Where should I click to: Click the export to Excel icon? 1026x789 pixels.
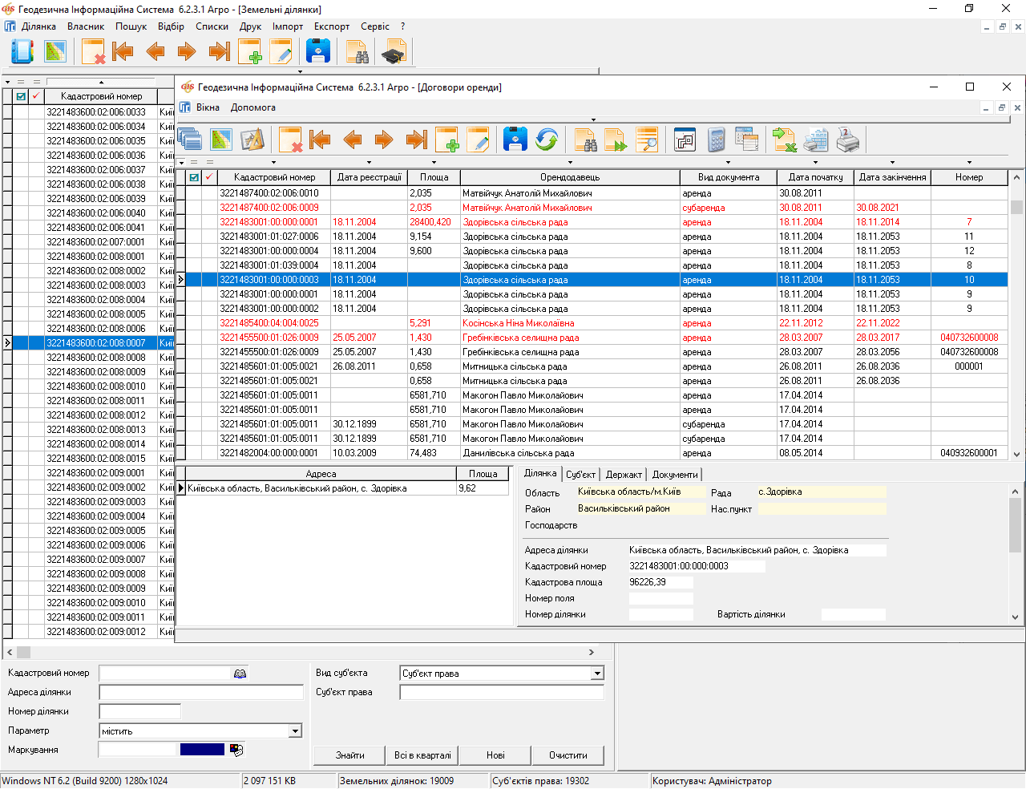point(784,140)
